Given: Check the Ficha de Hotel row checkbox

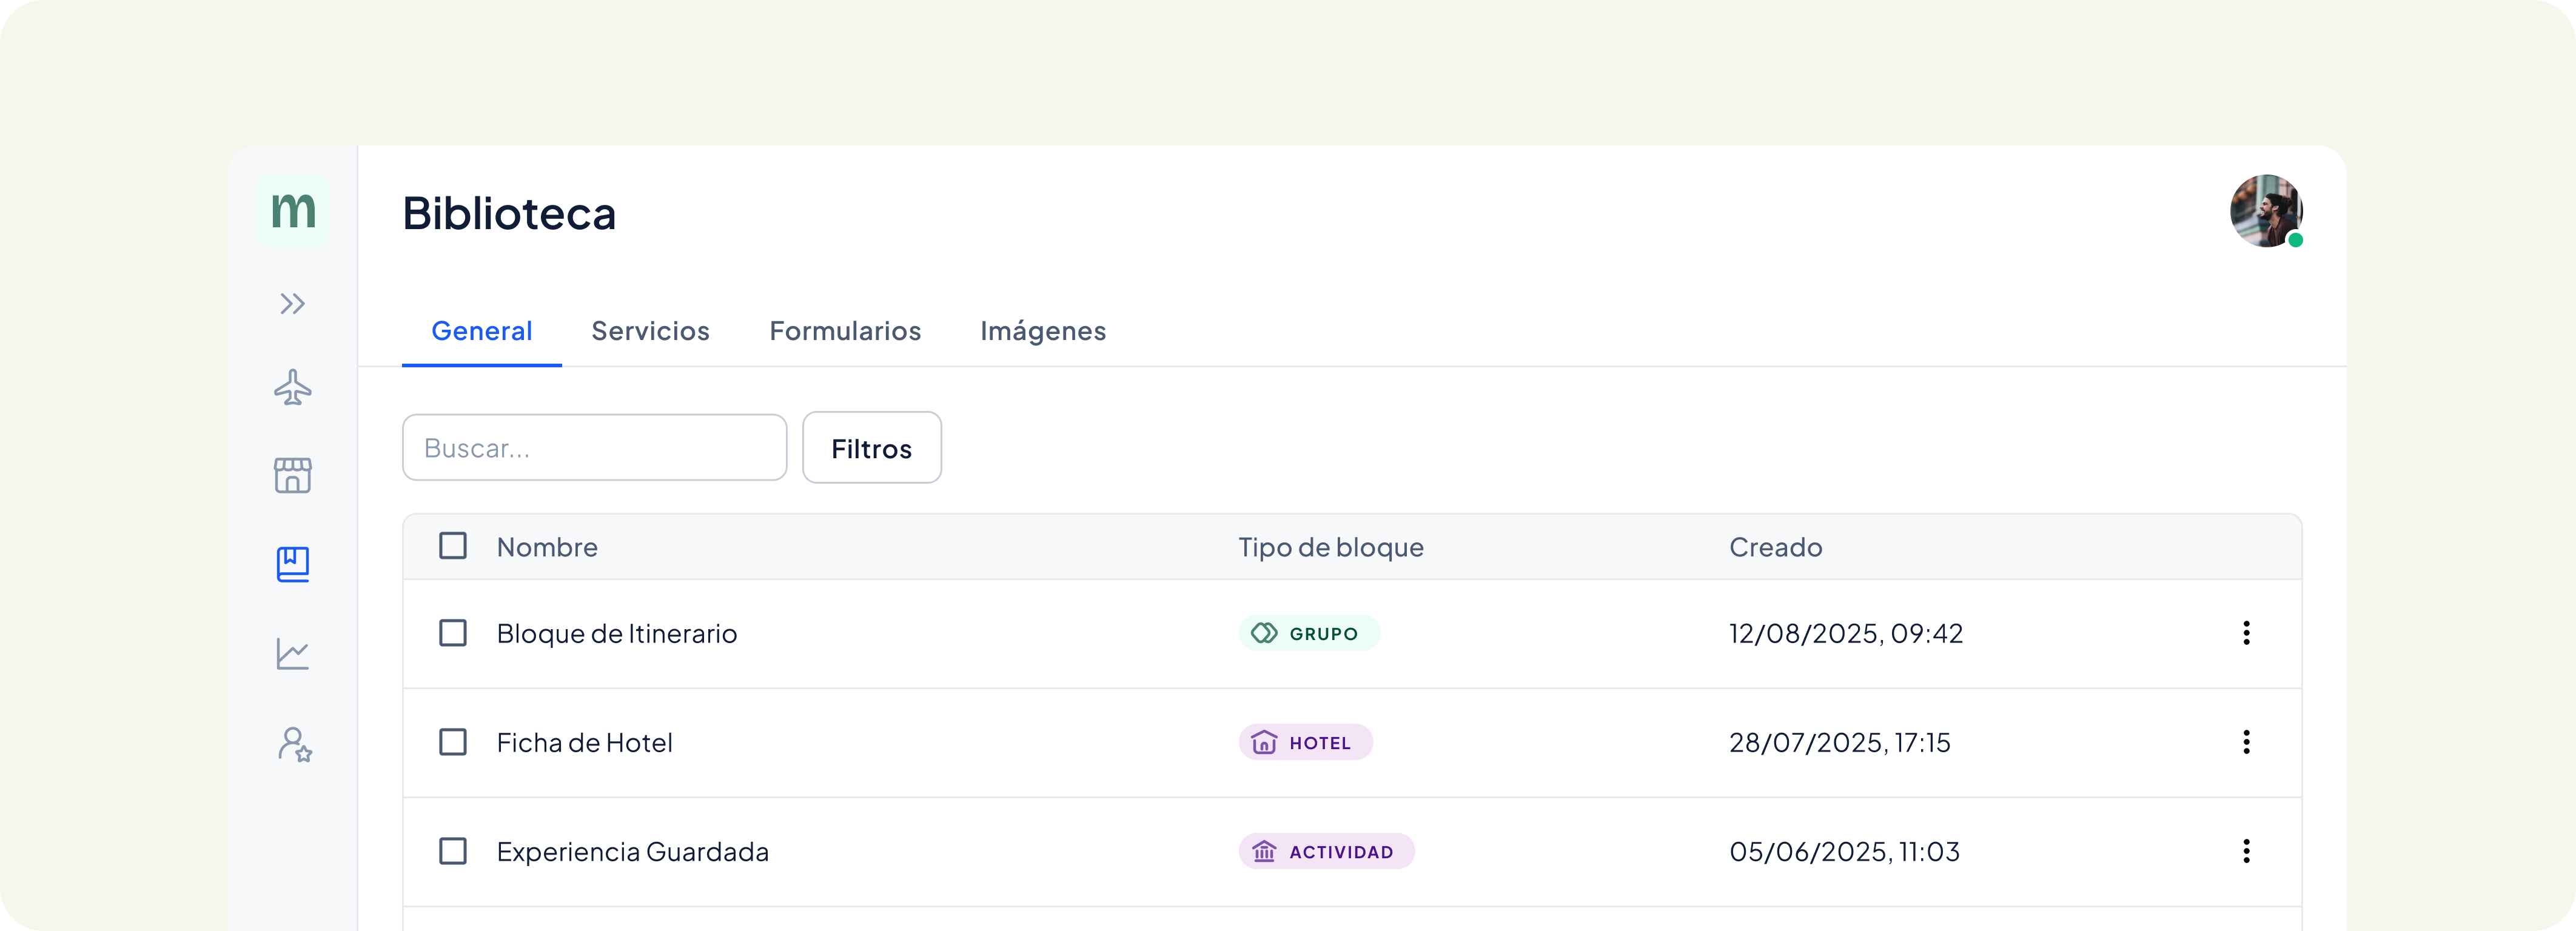Looking at the screenshot, I should pyautogui.click(x=453, y=742).
